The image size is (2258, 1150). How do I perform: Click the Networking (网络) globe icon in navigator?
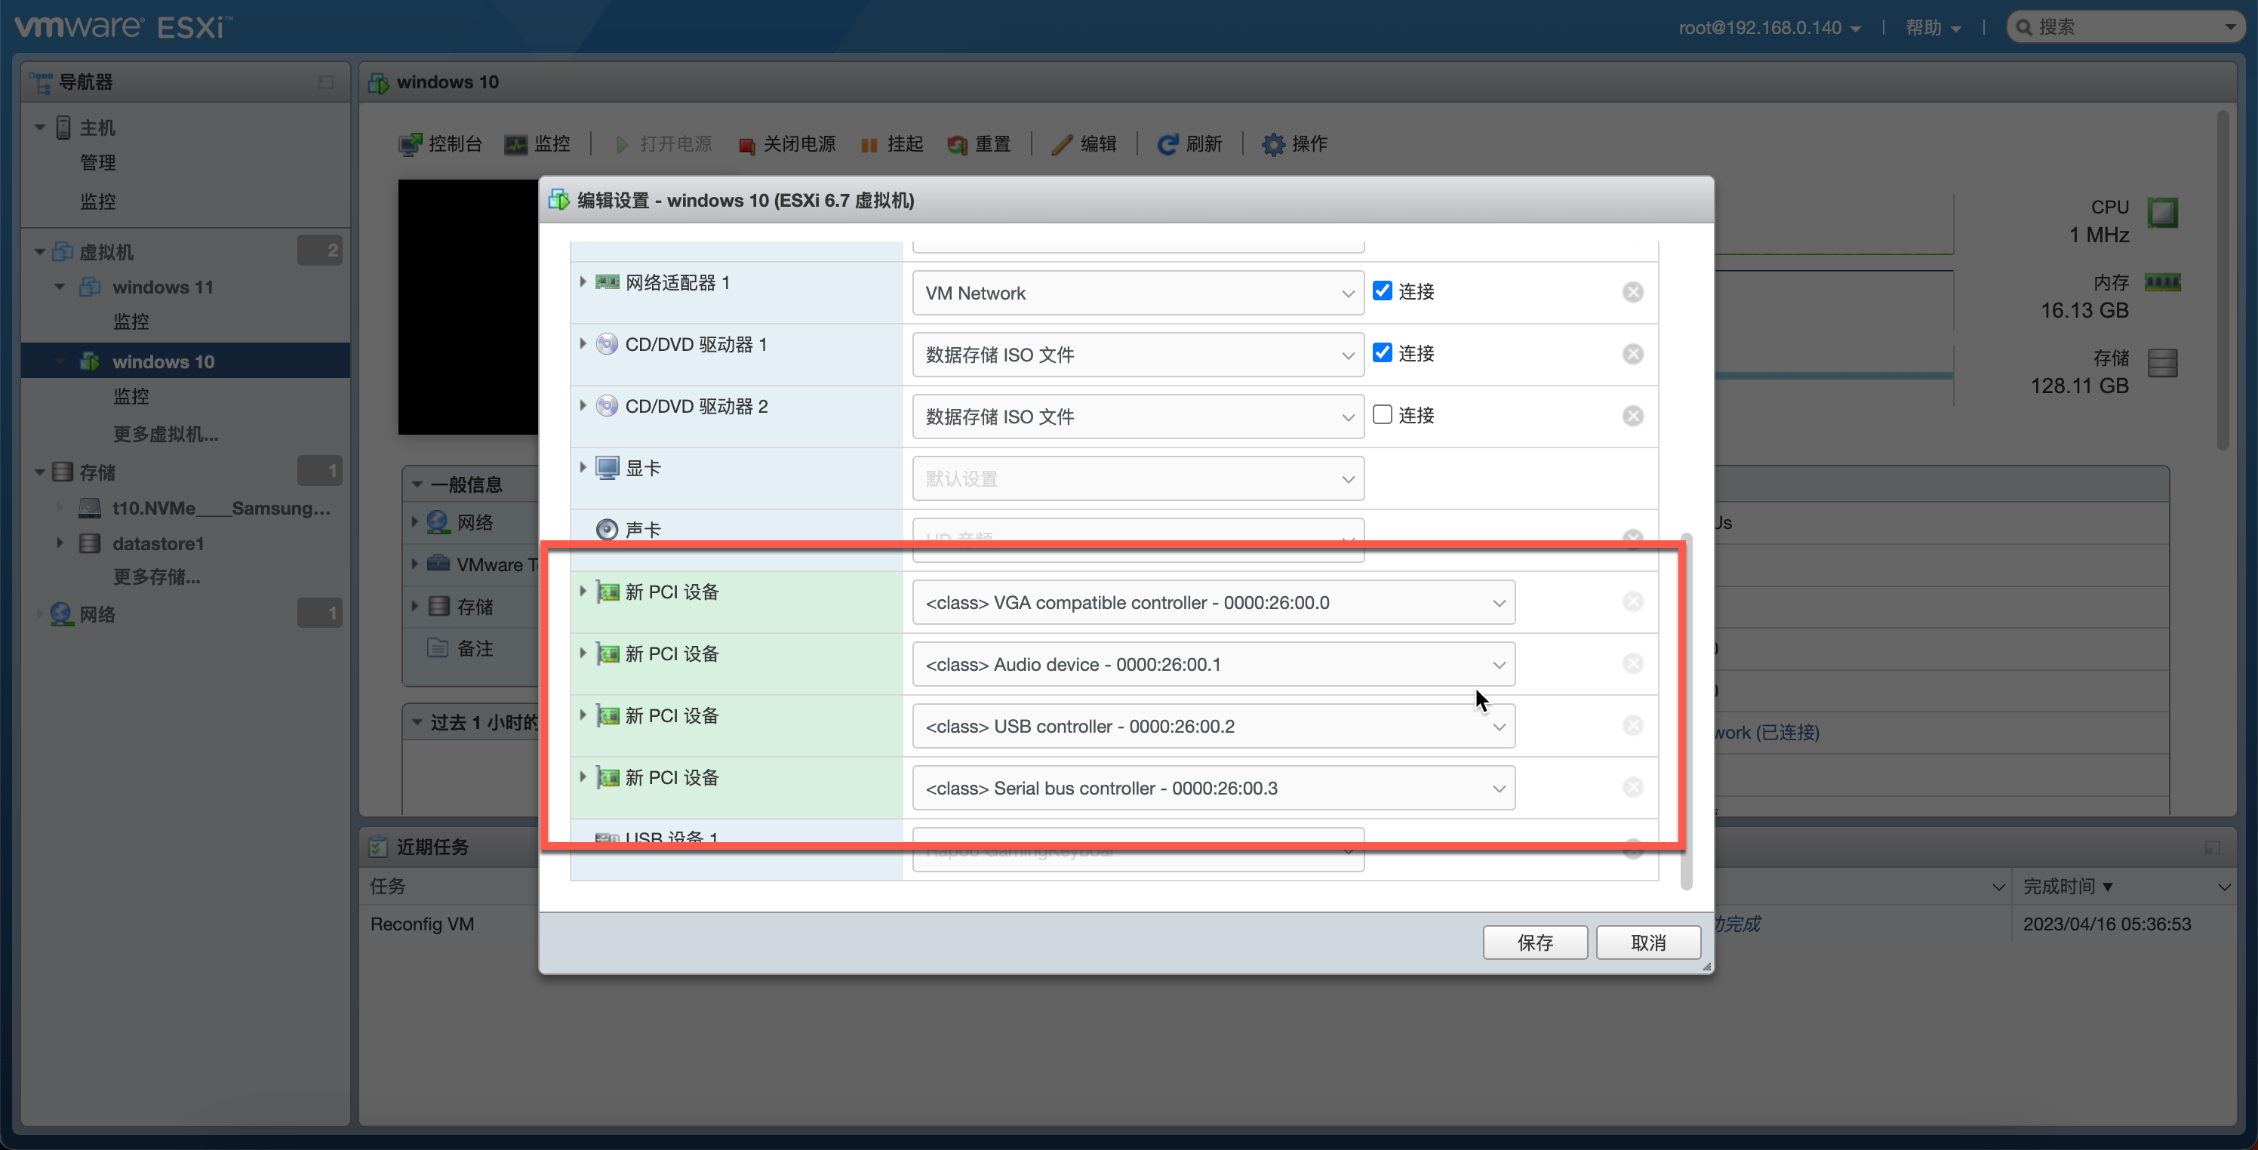tap(61, 613)
